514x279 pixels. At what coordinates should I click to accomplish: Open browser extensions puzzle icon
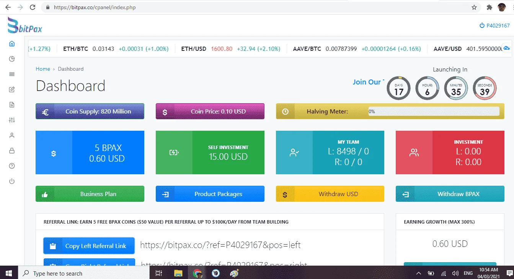coord(489,7)
